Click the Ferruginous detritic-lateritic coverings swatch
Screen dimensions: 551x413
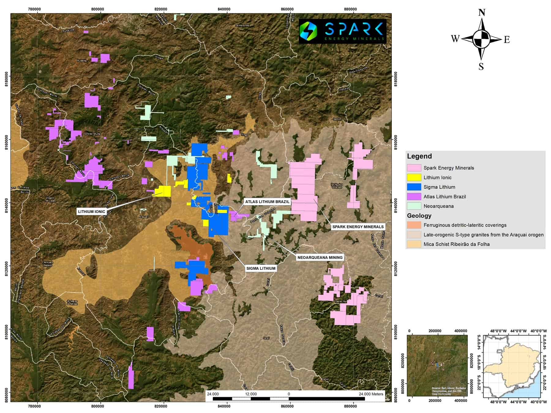click(x=414, y=225)
